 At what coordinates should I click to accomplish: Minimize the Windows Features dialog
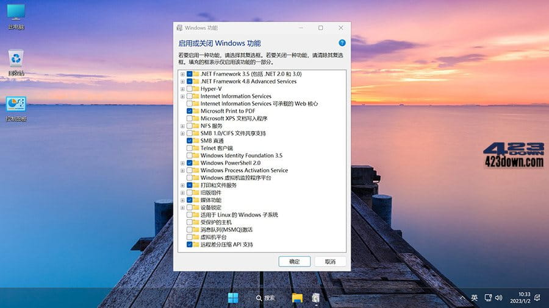tap(301, 27)
